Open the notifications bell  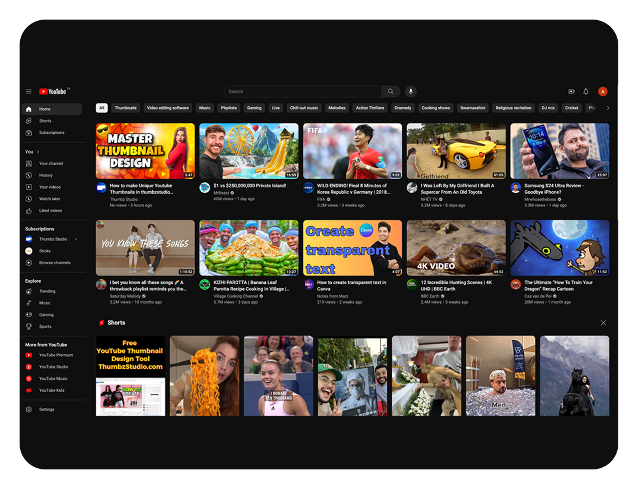coord(586,91)
